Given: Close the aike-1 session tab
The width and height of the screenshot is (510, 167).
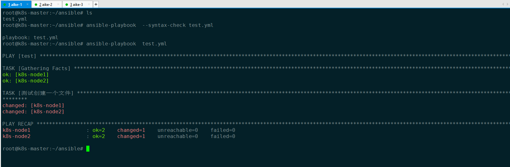Looking at the screenshot, I should (27, 4).
